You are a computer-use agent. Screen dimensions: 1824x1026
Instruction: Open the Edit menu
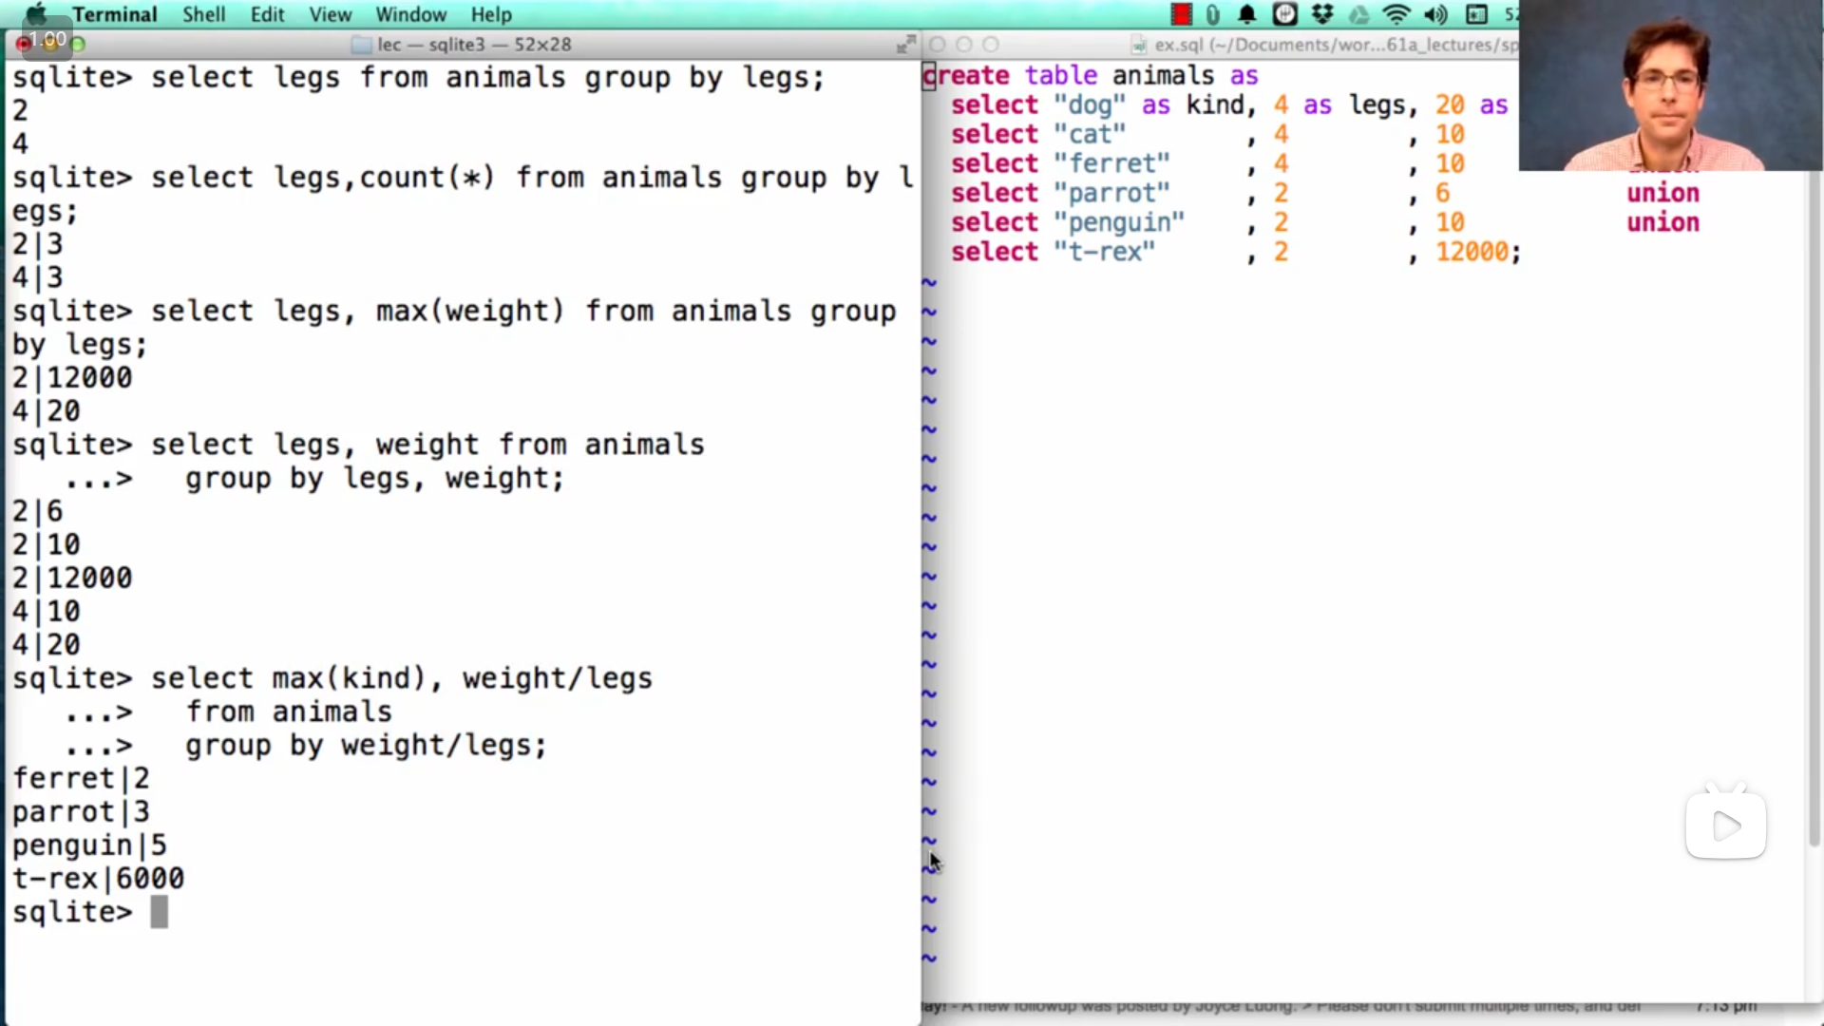267,14
